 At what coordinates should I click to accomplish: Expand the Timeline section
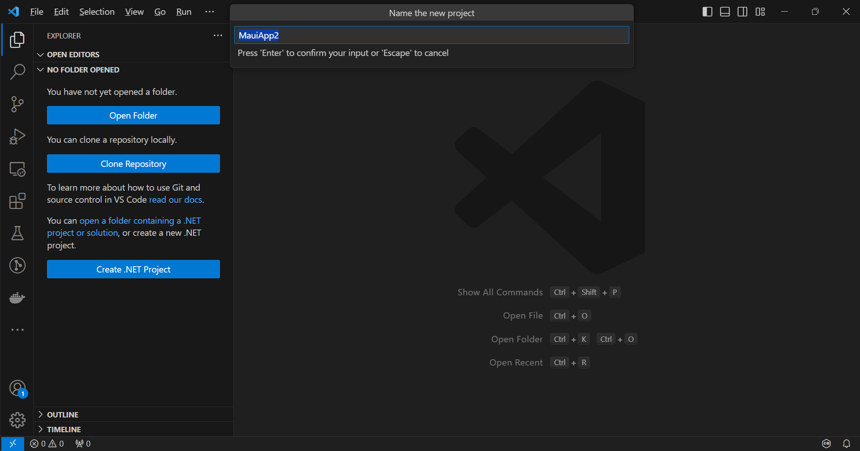[133, 429]
